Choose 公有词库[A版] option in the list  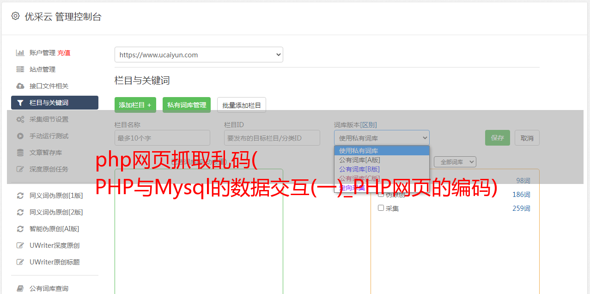(382, 160)
